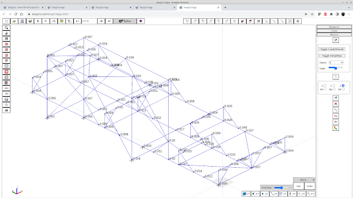Click the printer icon in left sidebar
353x198 pixels.
tap(6, 110)
